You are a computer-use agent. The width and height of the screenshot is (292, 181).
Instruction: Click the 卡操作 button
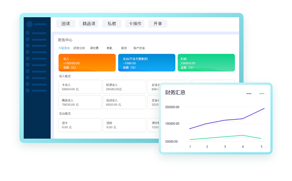pyautogui.click(x=135, y=24)
